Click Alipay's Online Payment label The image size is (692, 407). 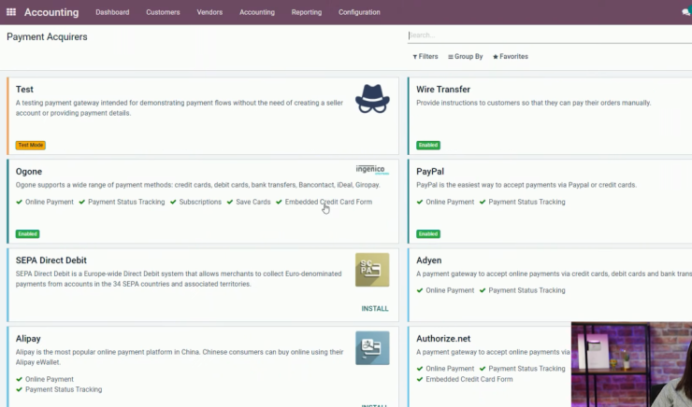pos(50,379)
